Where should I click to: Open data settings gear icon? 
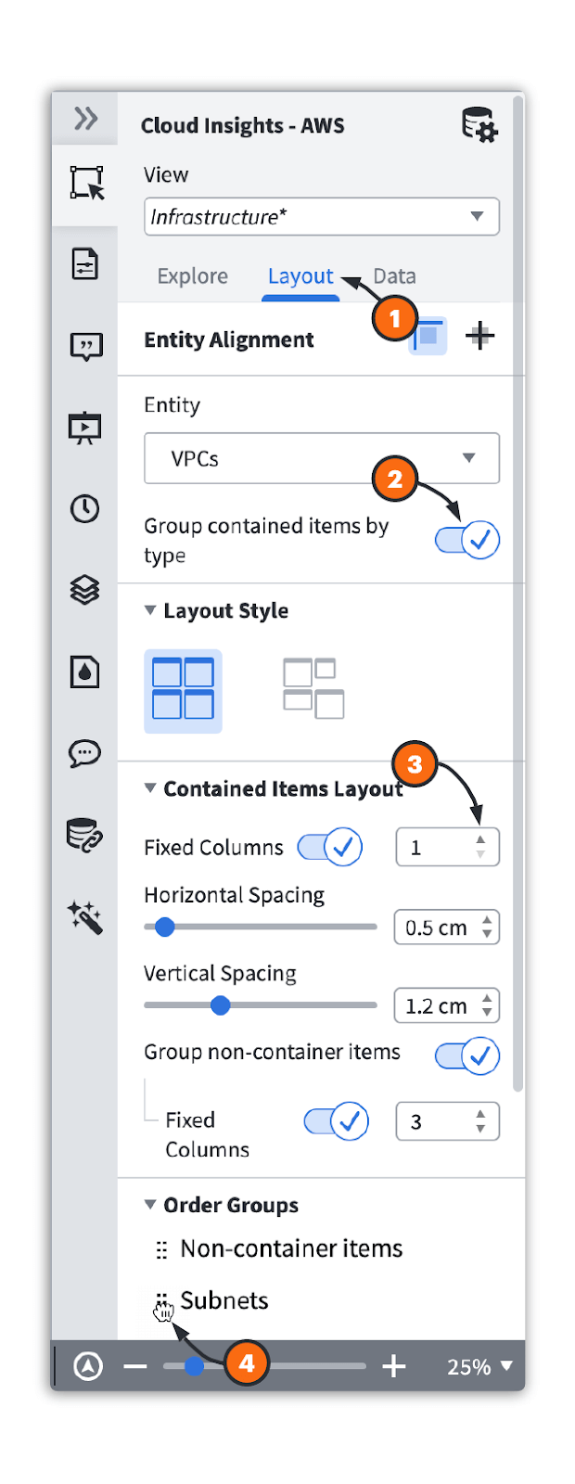click(479, 125)
